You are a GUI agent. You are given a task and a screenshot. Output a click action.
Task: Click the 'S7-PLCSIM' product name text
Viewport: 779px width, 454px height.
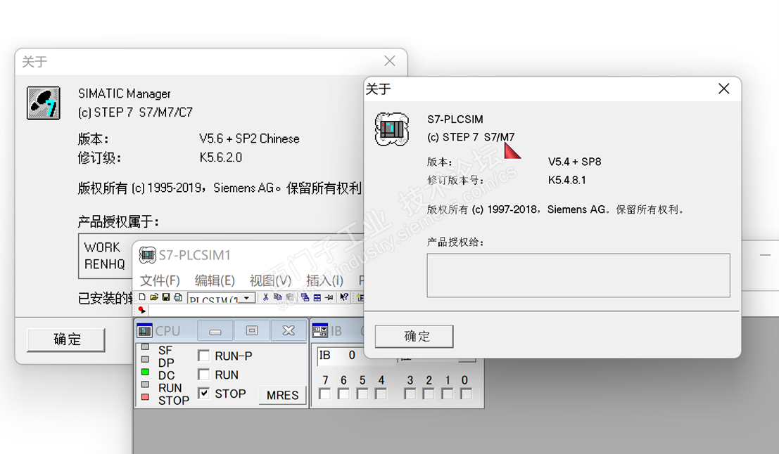coord(455,119)
